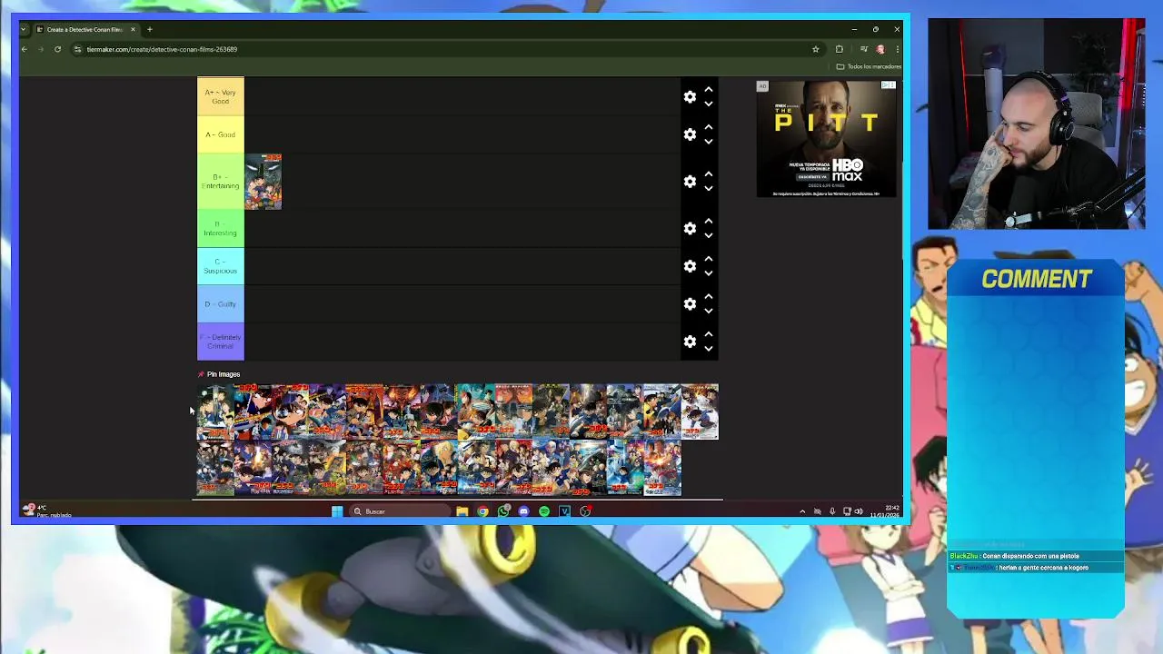Open settings gear for the A+ Very Good row
1163x654 pixels.
pos(690,97)
